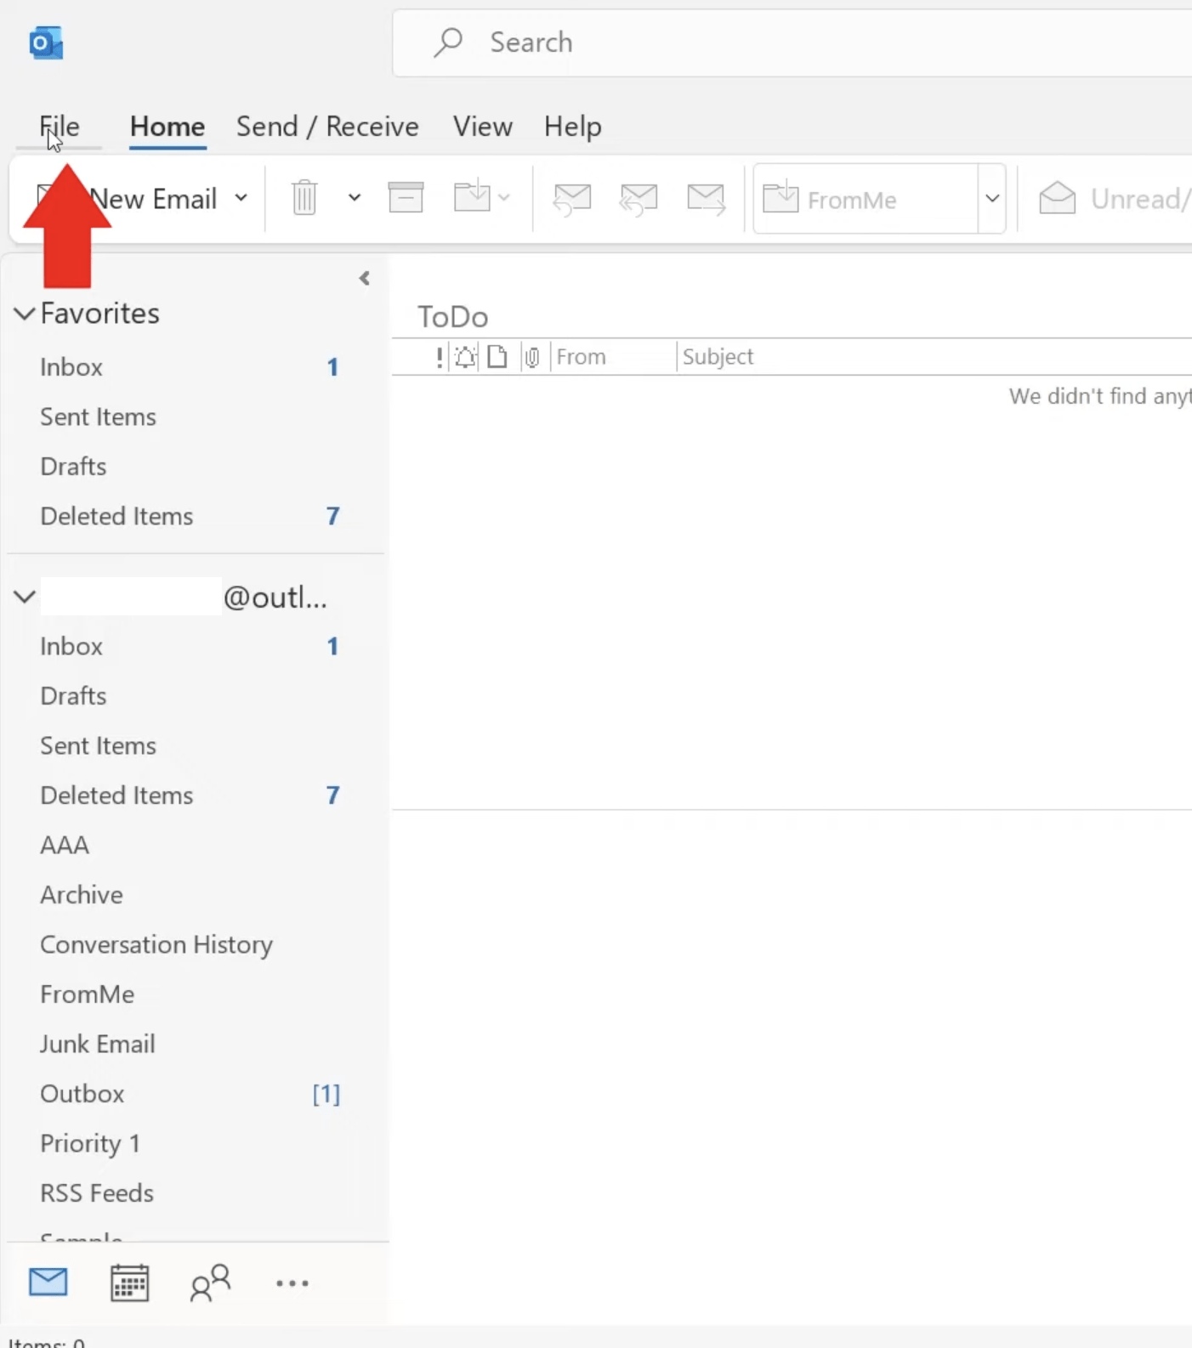Sort by Importance column icon
1192x1348 pixels.
coord(439,357)
